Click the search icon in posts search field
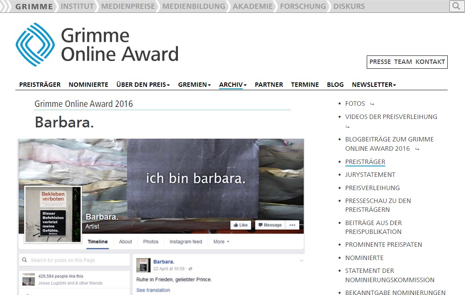The height and width of the screenshot is (295, 465). coord(25,260)
